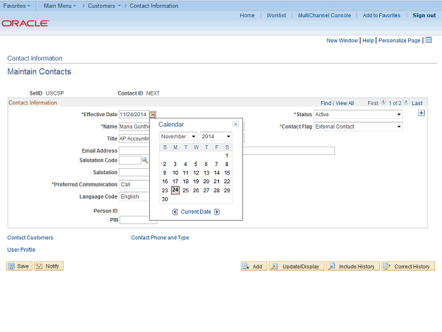Click Add to Favorites
This screenshot has width=442, height=332.
point(381,15)
